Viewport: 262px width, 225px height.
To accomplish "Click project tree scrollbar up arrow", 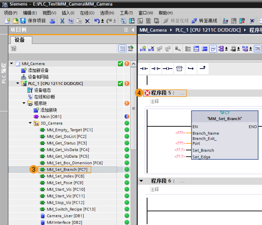I will (133, 64).
